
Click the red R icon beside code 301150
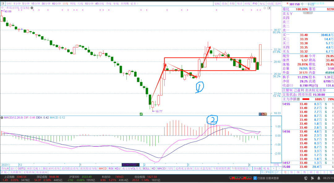click(287, 4)
